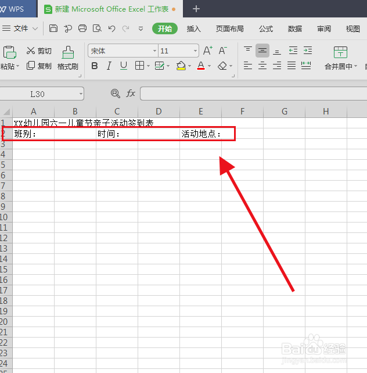Open Merge and Center dropdown arrow
This screenshot has width=367, height=373.
pyautogui.click(x=355, y=66)
